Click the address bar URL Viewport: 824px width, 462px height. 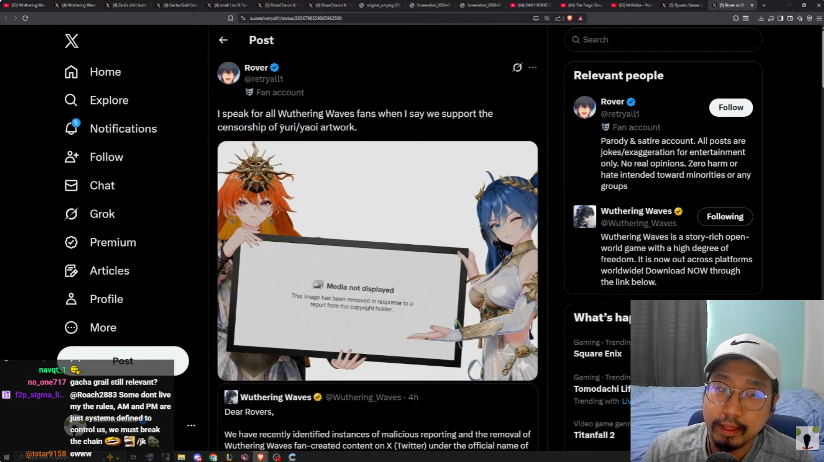pyautogui.click(x=296, y=18)
